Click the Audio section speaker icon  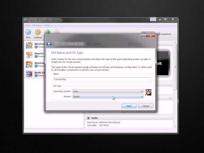(88, 118)
